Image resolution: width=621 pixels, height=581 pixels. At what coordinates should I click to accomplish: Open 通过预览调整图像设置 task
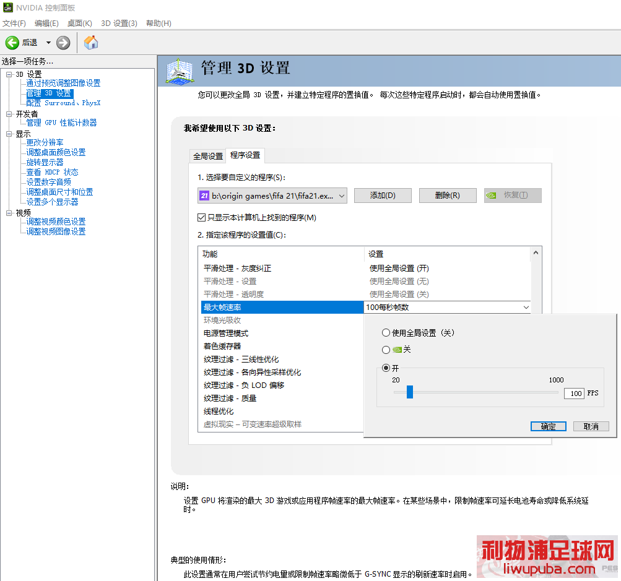click(x=63, y=83)
